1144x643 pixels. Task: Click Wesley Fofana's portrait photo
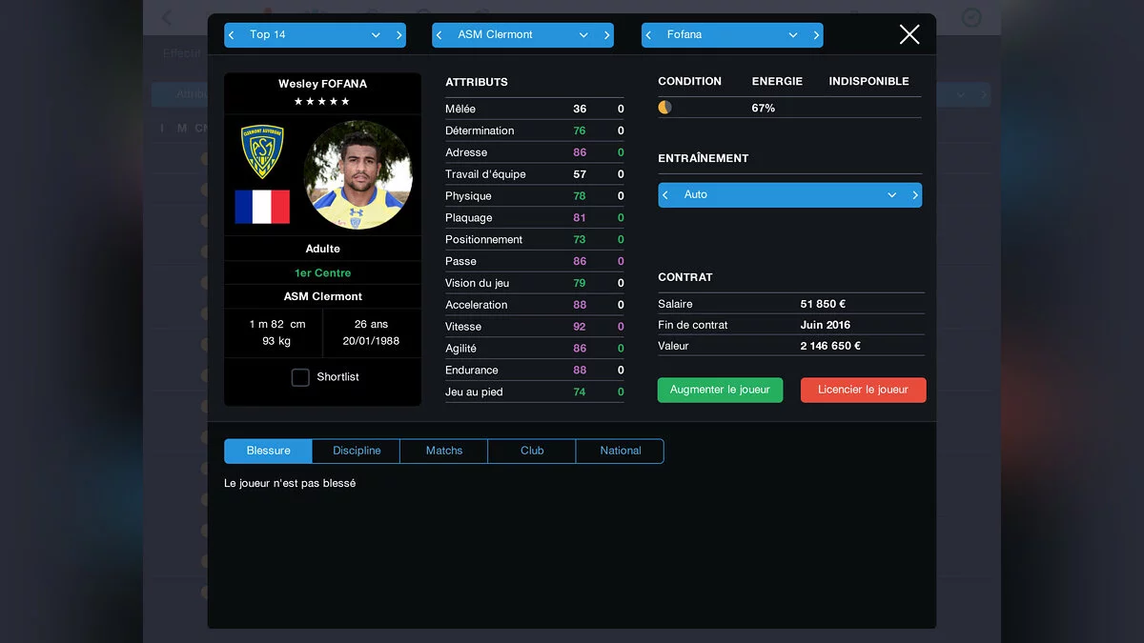[x=358, y=175]
